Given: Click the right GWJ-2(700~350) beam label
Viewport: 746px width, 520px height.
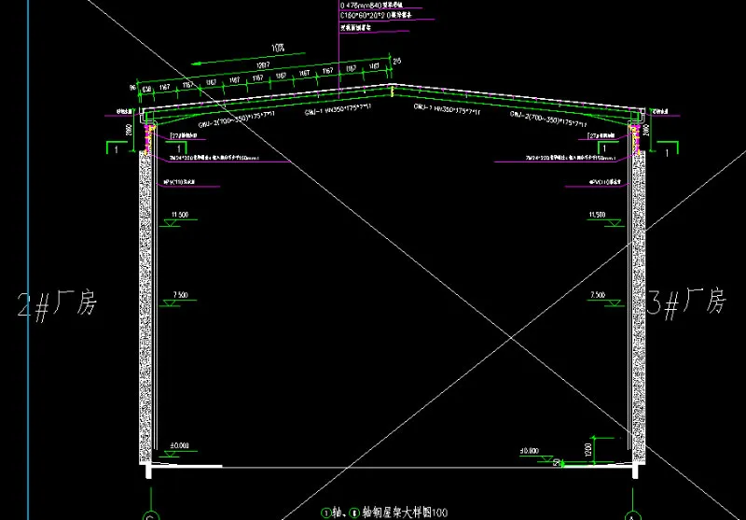Looking at the screenshot, I should (547, 118).
